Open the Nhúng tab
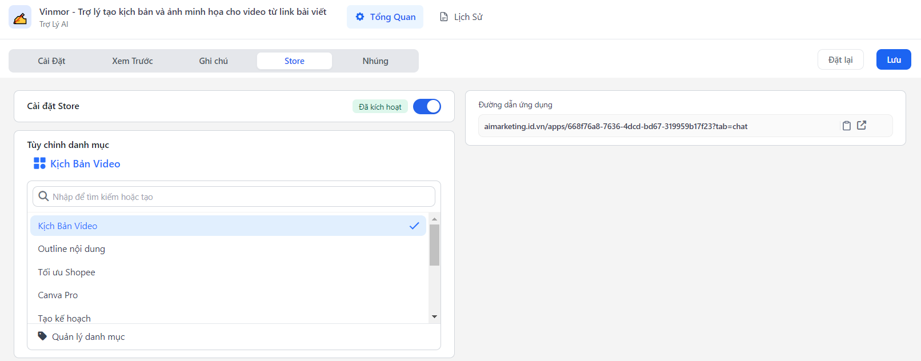Image resolution: width=921 pixels, height=361 pixels. (375, 61)
